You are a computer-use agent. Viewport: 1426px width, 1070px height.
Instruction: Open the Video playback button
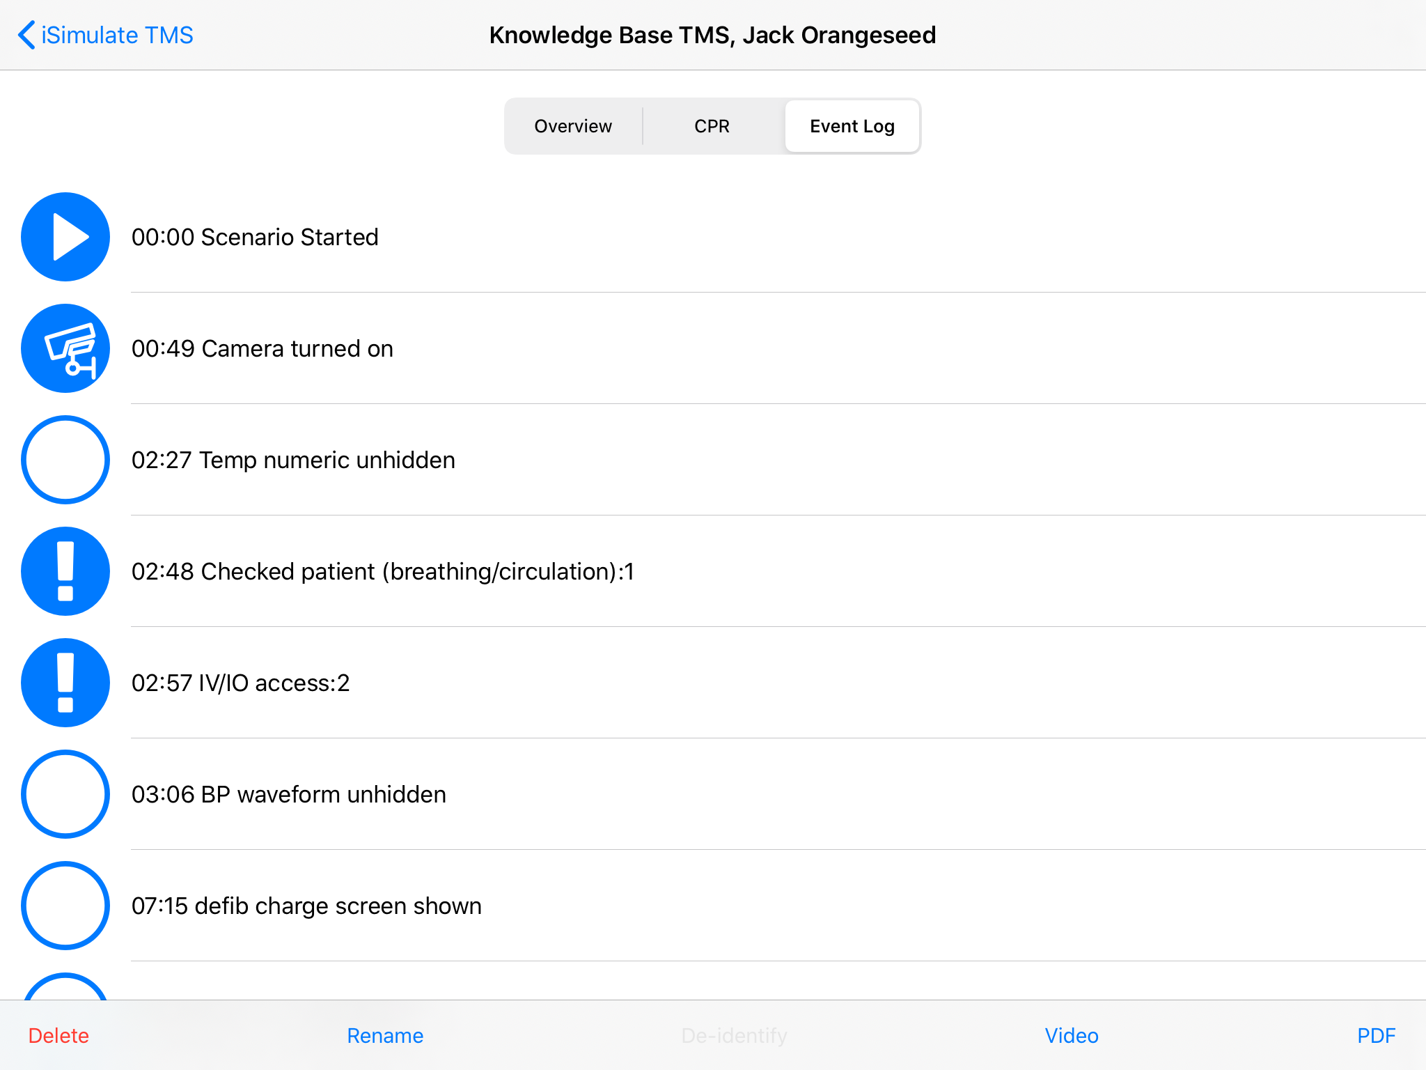coord(1071,1036)
